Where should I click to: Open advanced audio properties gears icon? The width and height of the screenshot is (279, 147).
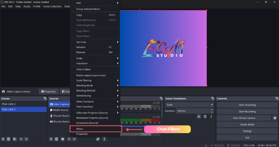pyautogui.click(x=98, y=139)
